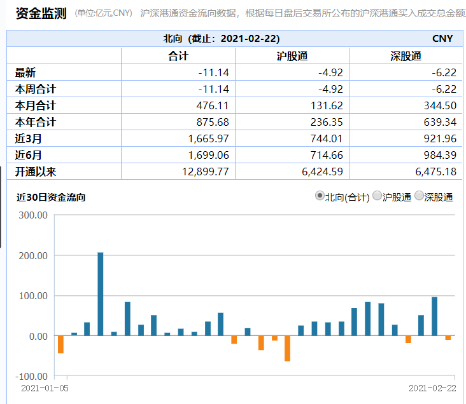The height and width of the screenshot is (404, 466).
Task: Select the 北向(合计) radio button
Action: pyautogui.click(x=320, y=196)
